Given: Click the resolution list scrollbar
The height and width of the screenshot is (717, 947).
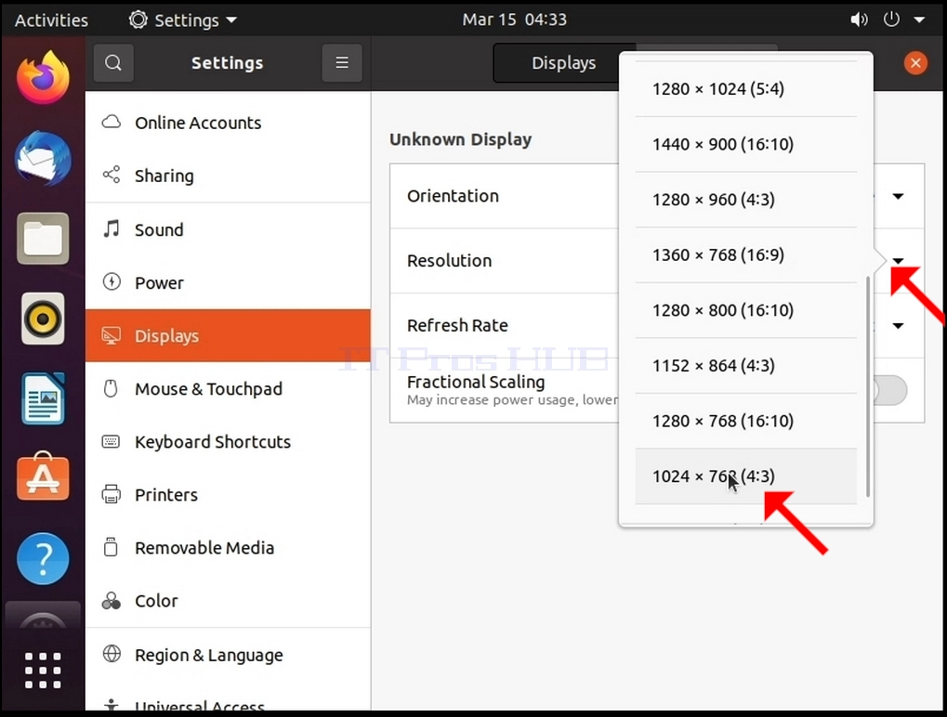Looking at the screenshot, I should (868, 386).
